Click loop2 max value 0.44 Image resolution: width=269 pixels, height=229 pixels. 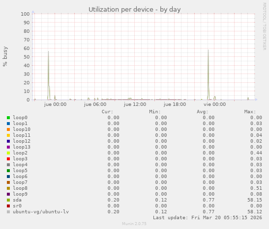point(256,153)
